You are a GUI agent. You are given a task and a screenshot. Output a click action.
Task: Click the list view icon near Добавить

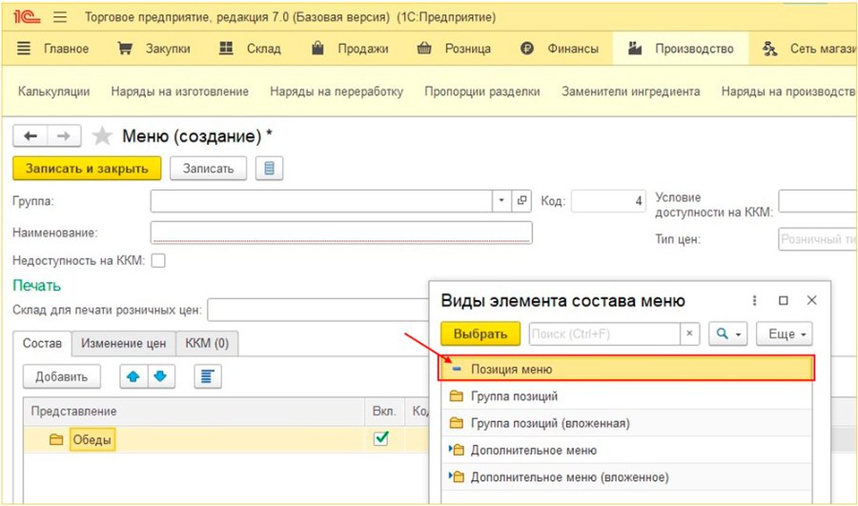pyautogui.click(x=208, y=377)
